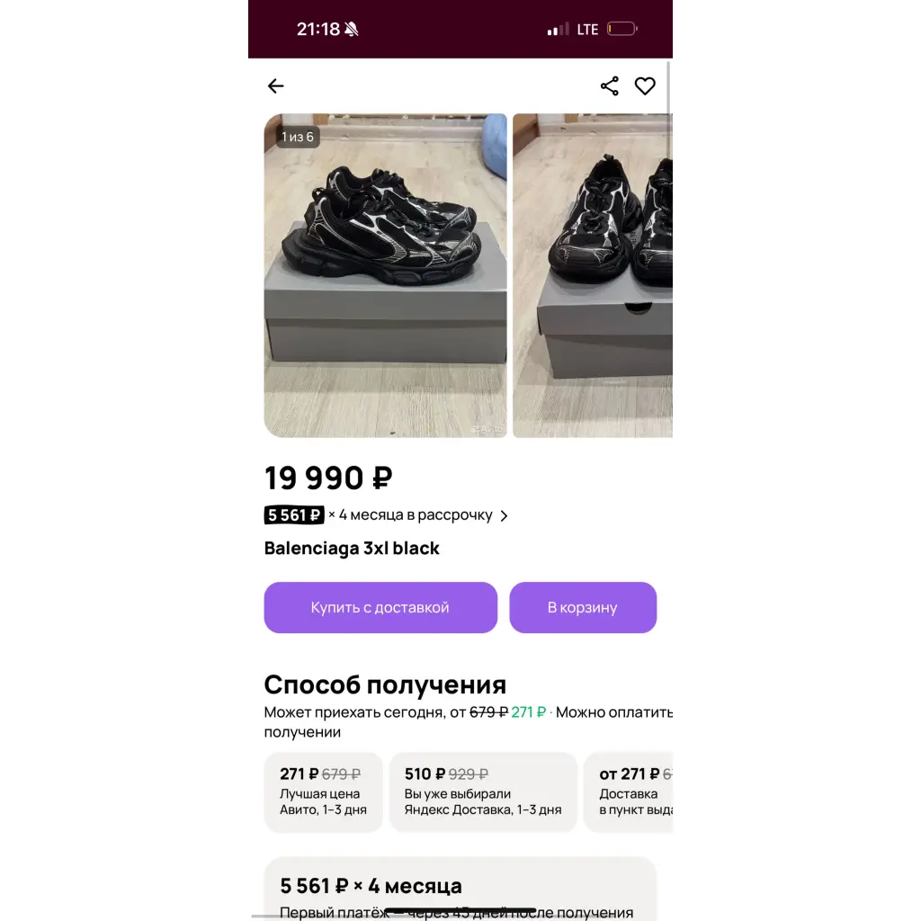The height and width of the screenshot is (921, 921).
Task: Tap the battery icon in status bar
Action: (x=621, y=30)
